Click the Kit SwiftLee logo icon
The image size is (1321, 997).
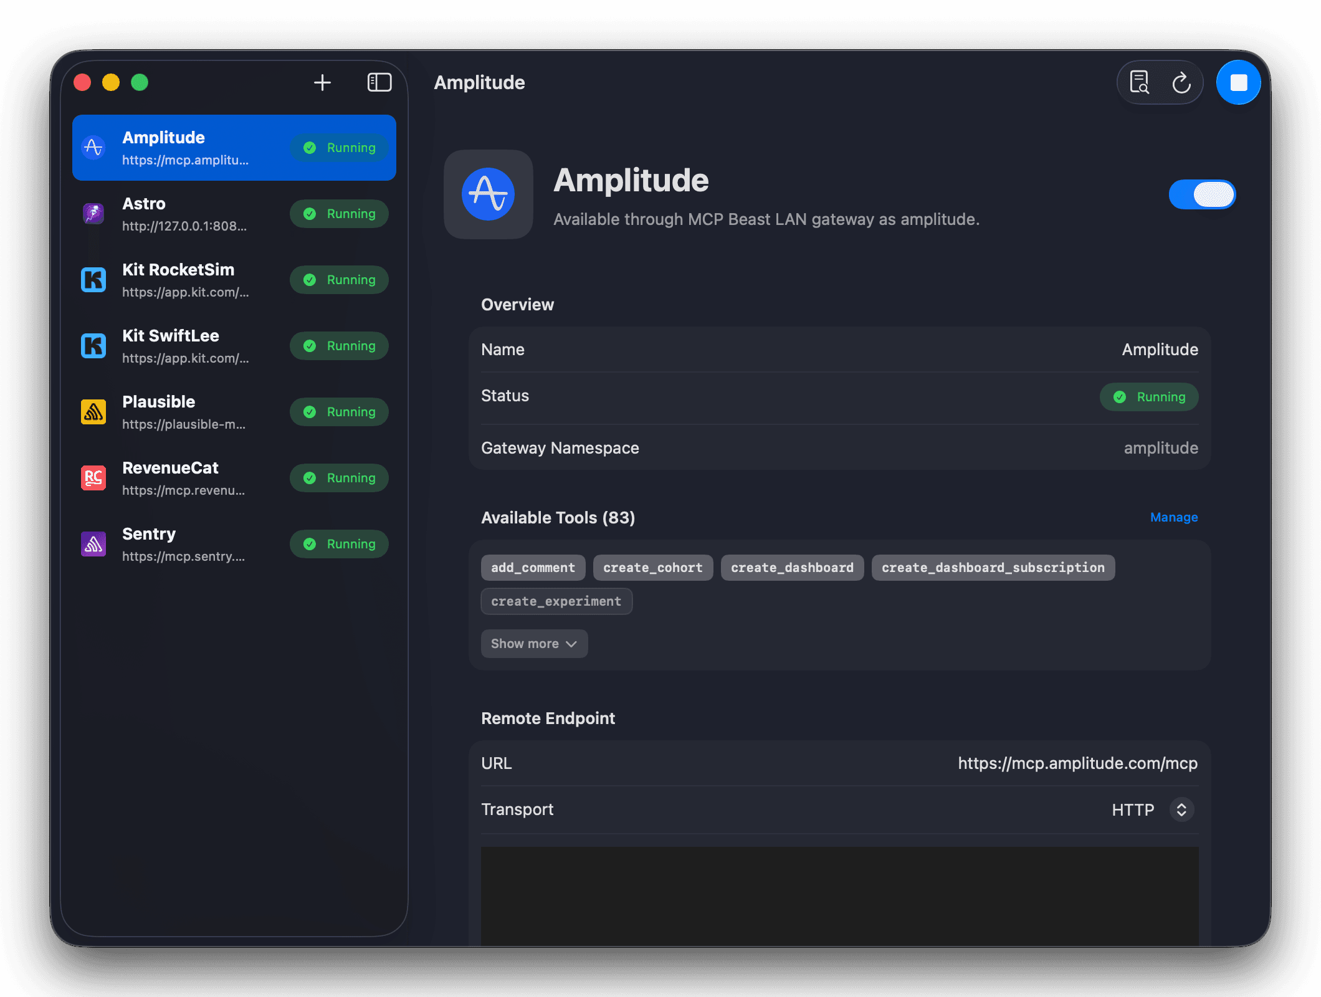coord(93,346)
